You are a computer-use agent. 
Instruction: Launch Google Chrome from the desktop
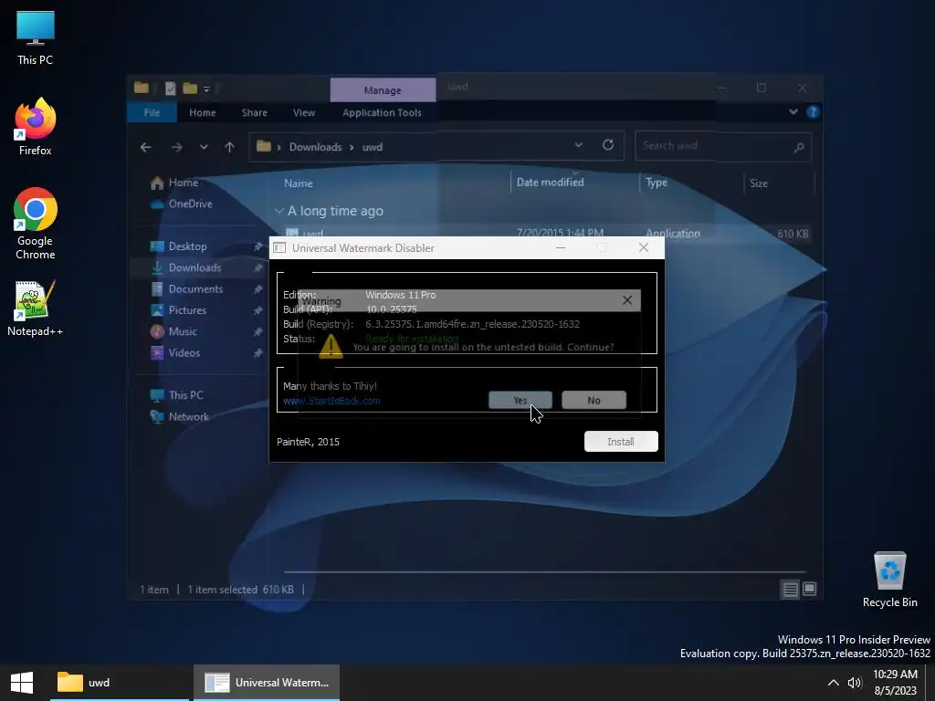36,224
